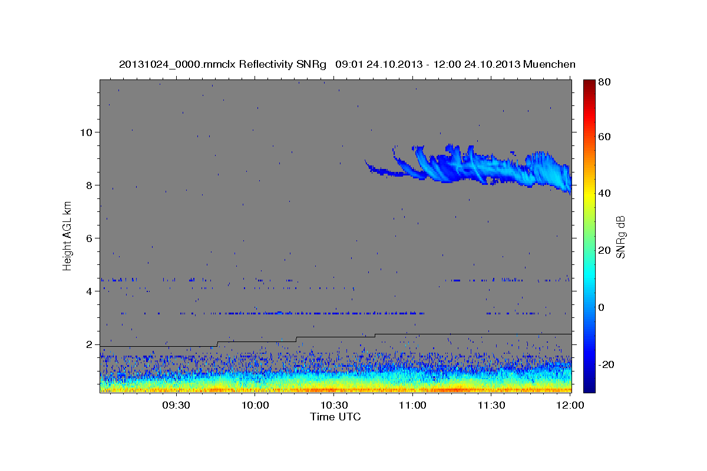The width and height of the screenshot is (707, 471).
Task: Click the "Height AGL km" axis label
Action: [68, 236]
